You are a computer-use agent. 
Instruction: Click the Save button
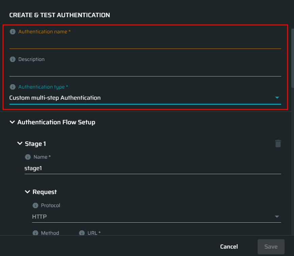click(271, 247)
